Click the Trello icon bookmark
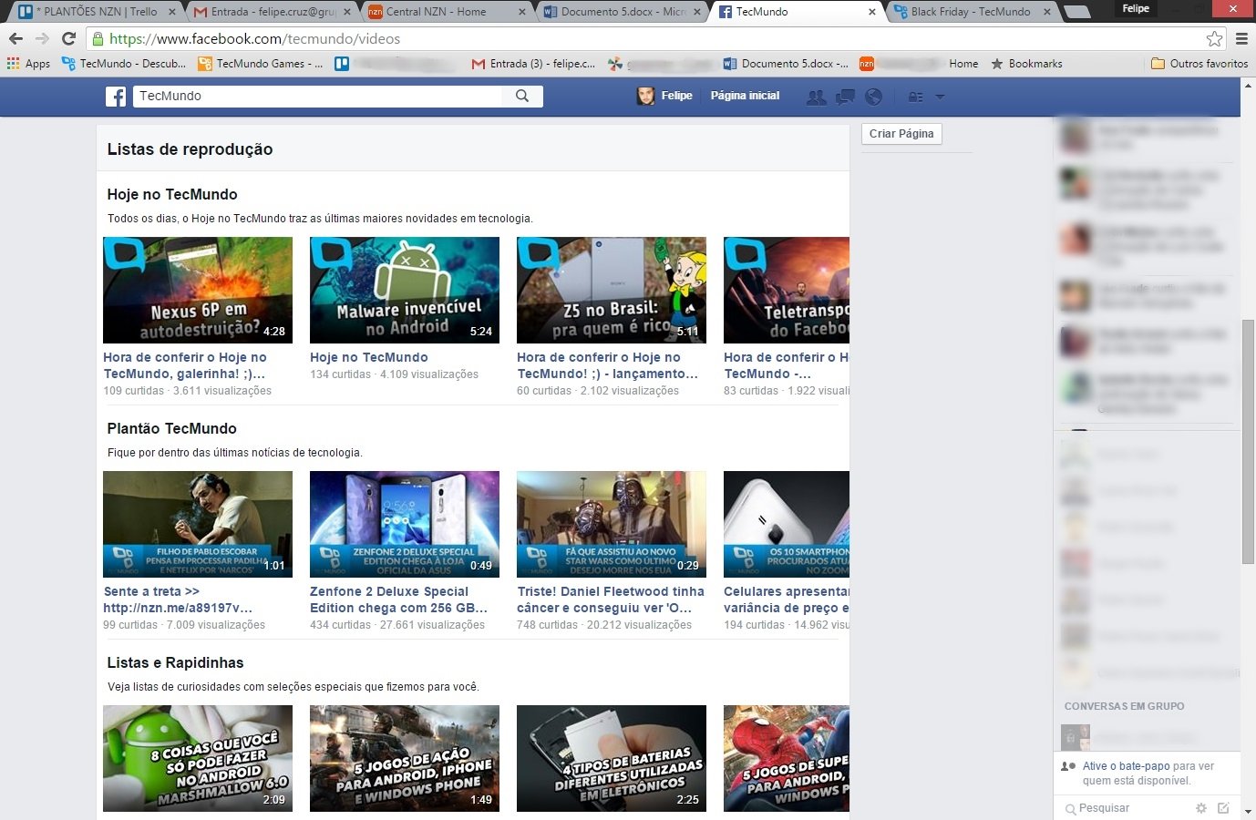Viewport: 1256px width, 820px height. [x=342, y=64]
